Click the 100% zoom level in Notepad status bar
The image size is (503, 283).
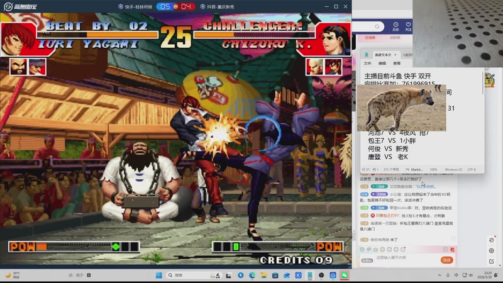(433, 169)
